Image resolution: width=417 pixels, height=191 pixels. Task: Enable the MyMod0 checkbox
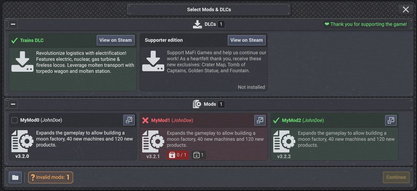coord(14,120)
